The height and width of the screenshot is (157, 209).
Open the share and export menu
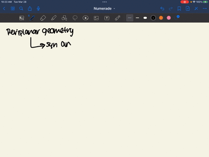click(x=30, y=9)
